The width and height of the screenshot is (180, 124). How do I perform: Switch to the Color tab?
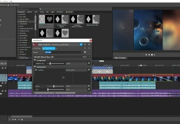(x=36, y=12)
